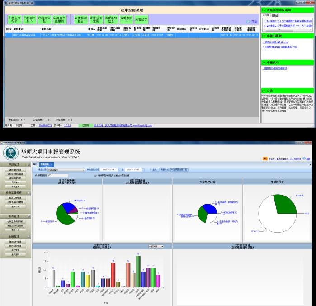Viewport: 316px width, 306px height.
Task: Click the CCNU university logo
Action: pos(11,153)
